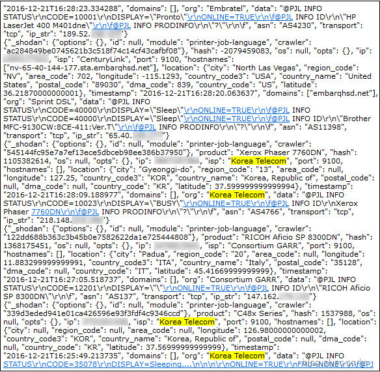
Task: Click crawler hash "545144fc95e7a7ef13ece5dbceb98ee386b37950"
Action: coord(95,153)
